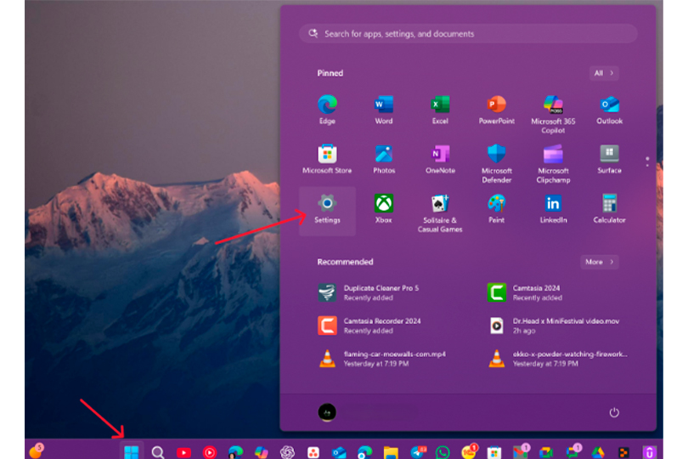This screenshot has width=688, height=459.
Task: Expand the All apps list
Action: coord(604,73)
